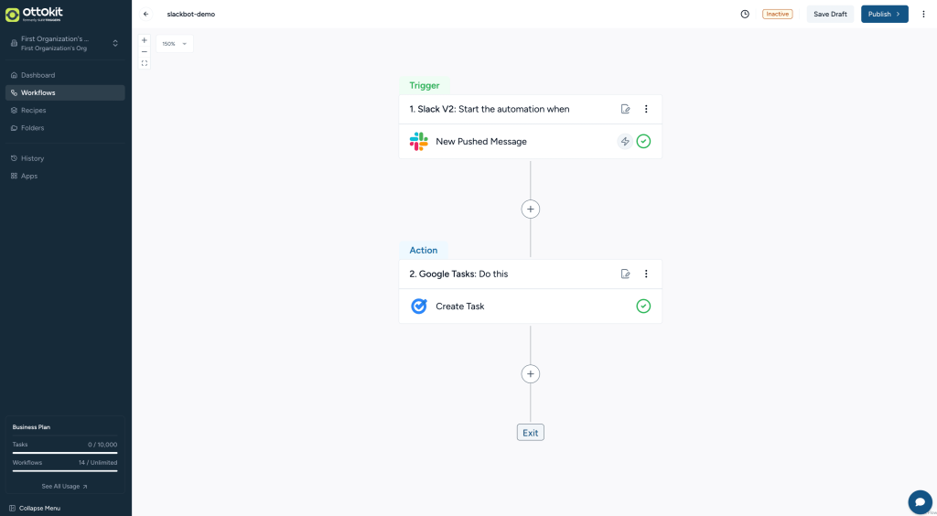This screenshot has height=516, width=937.
Task: Open three-dot menu on Google Tasks step
Action: [646, 274]
